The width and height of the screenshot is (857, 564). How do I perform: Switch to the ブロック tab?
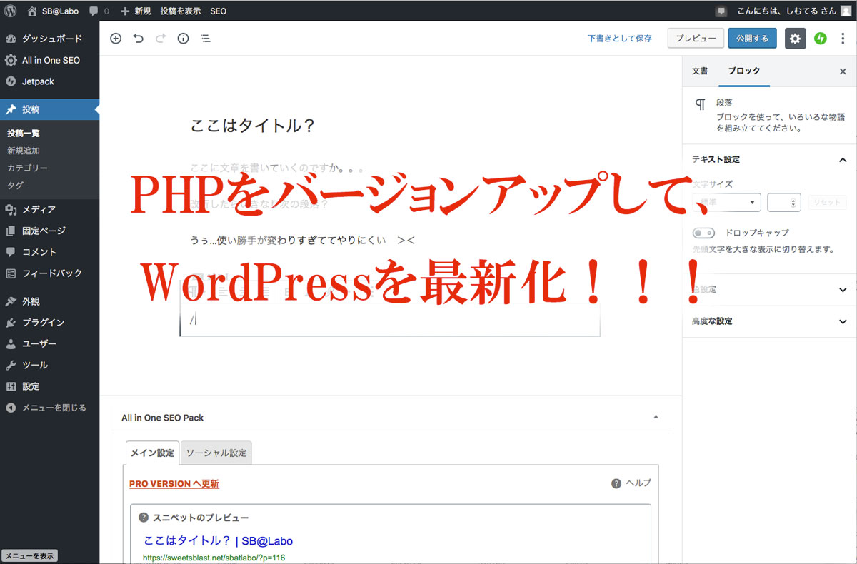(x=744, y=71)
